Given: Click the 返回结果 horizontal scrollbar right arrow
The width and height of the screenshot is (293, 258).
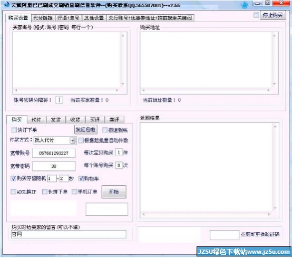Looking at the screenshot, I should point(269,214).
